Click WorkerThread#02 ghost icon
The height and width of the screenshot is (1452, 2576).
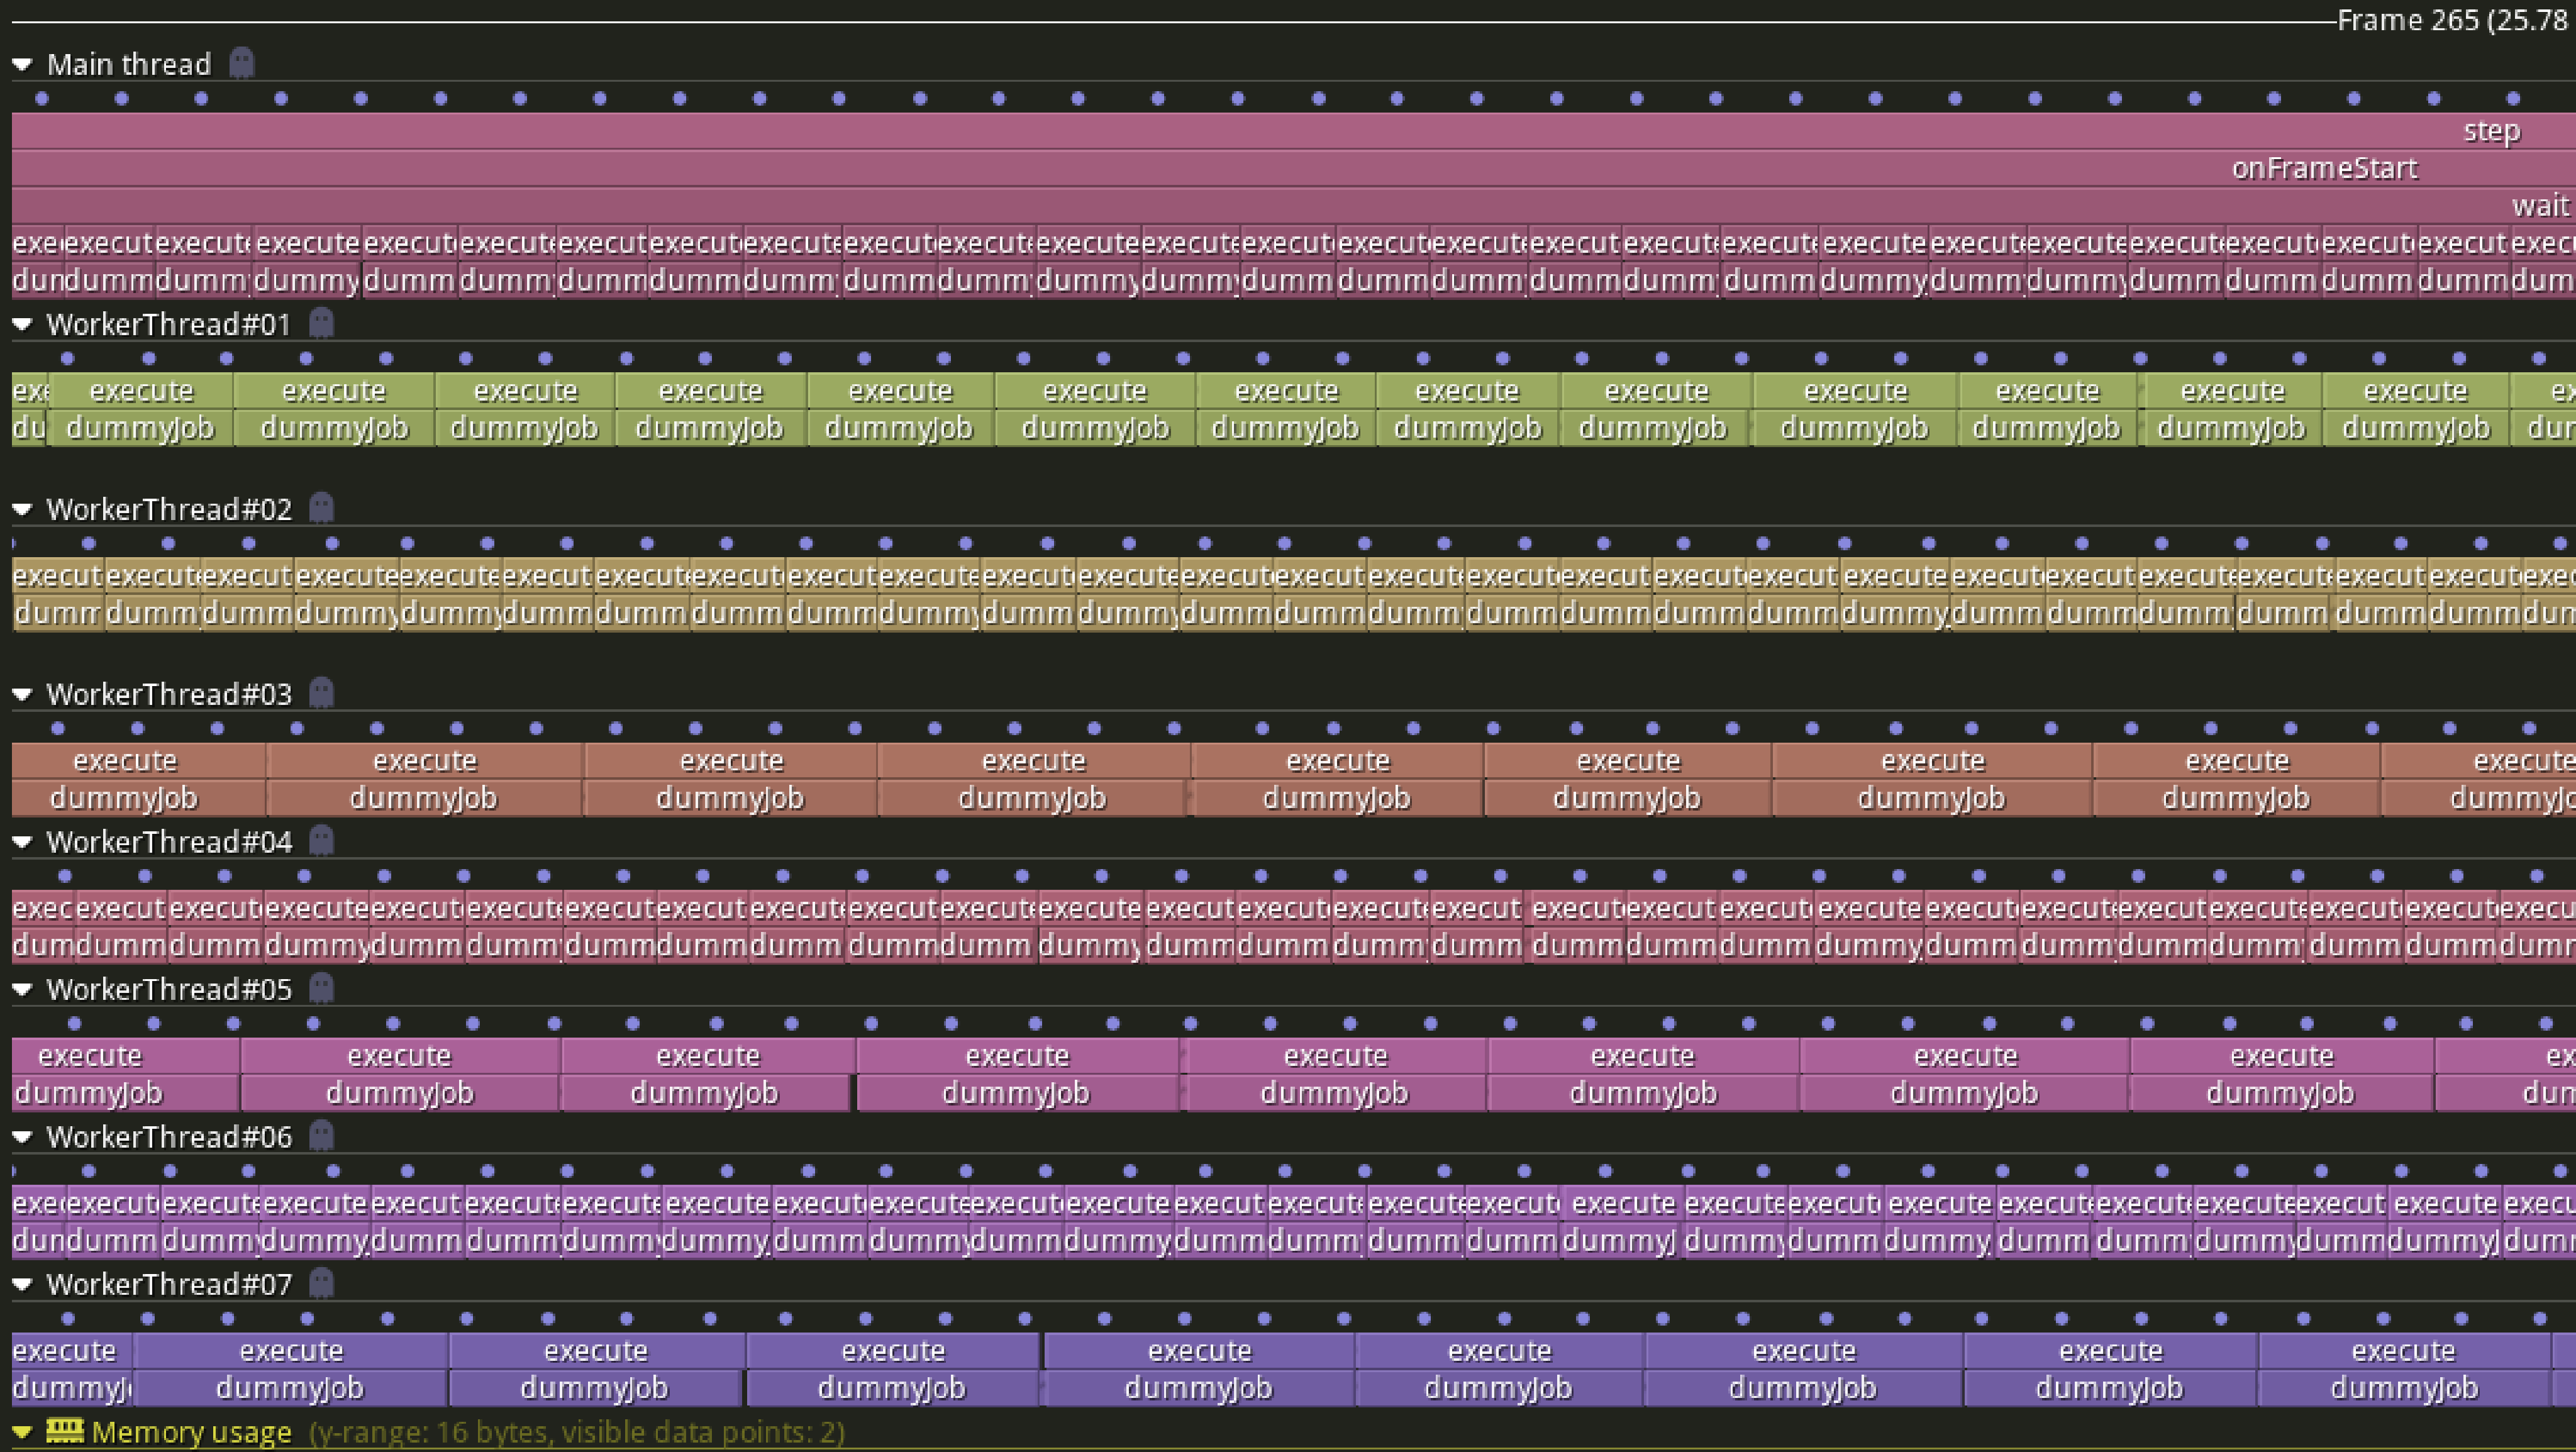321,508
